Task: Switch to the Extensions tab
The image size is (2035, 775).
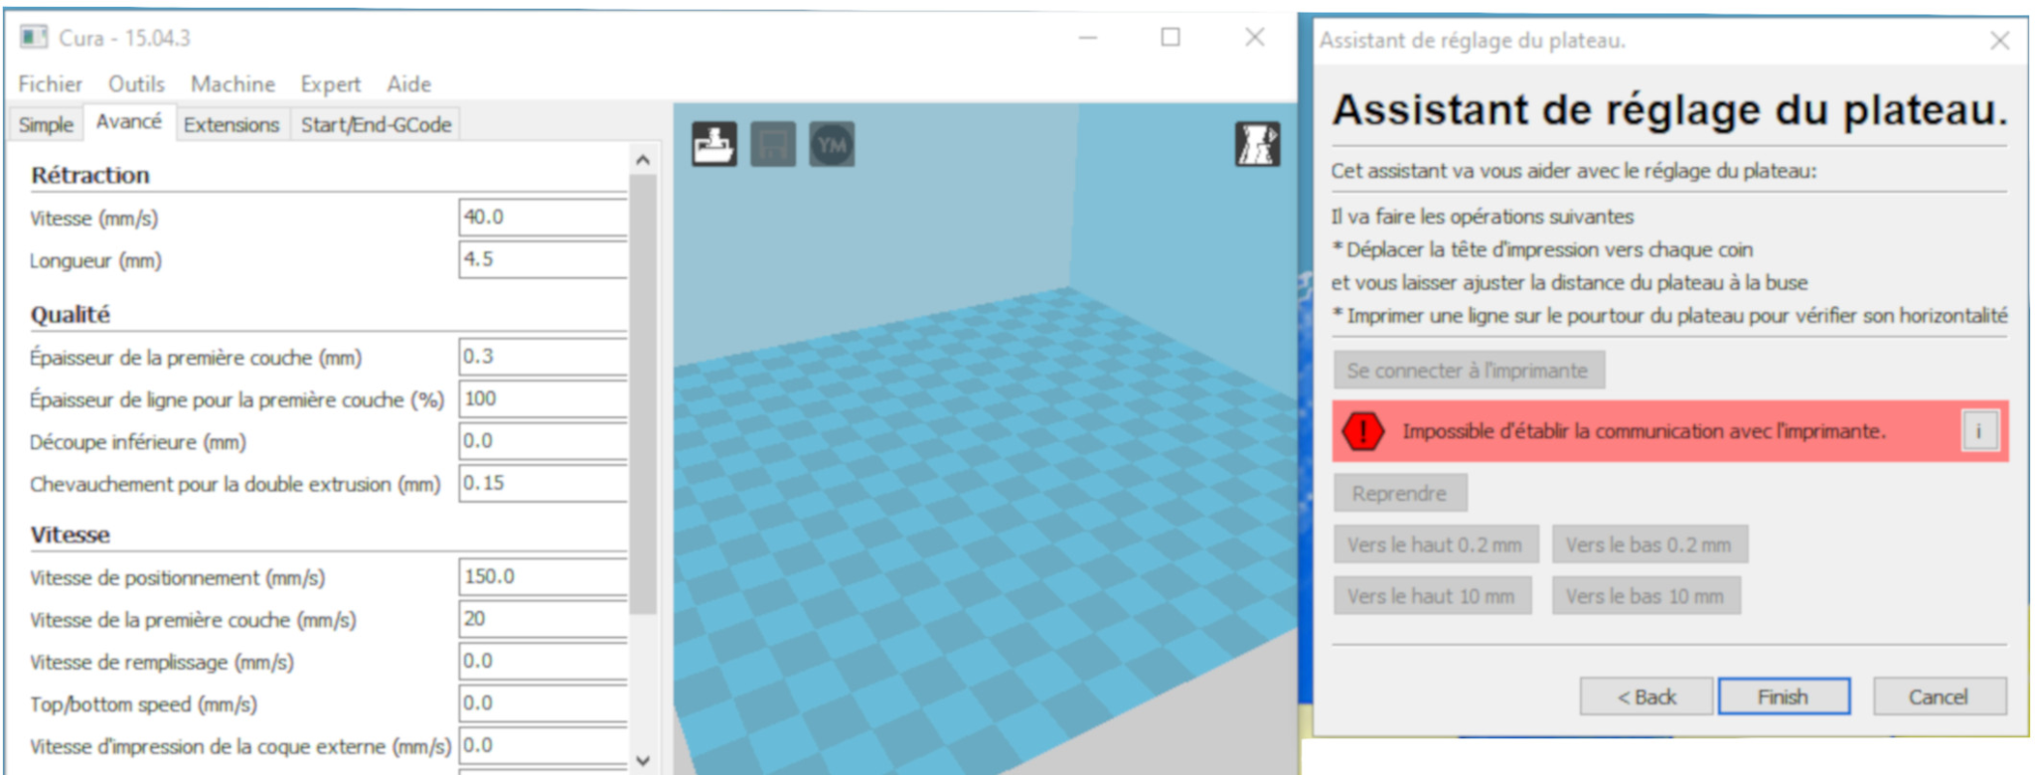Action: tap(232, 125)
